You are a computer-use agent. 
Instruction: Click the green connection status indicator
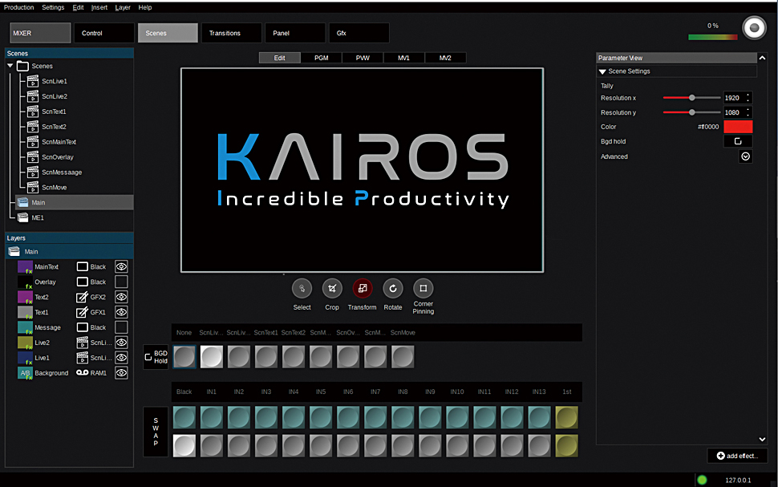pyautogui.click(x=702, y=480)
